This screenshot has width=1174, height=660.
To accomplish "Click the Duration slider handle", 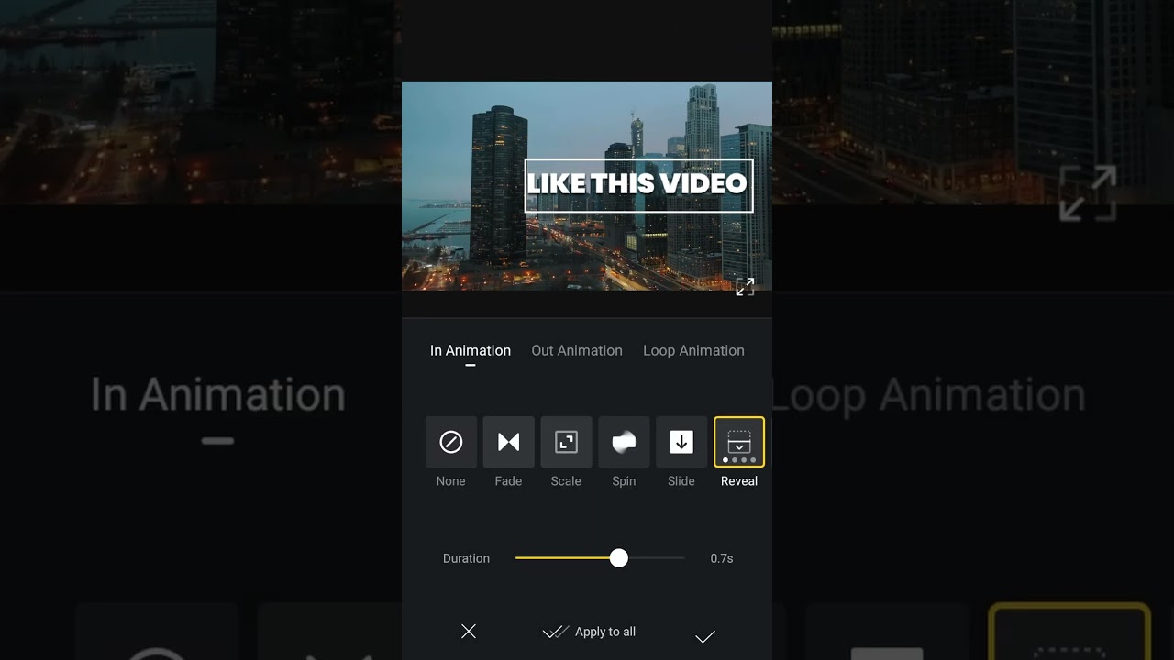I will pos(619,558).
